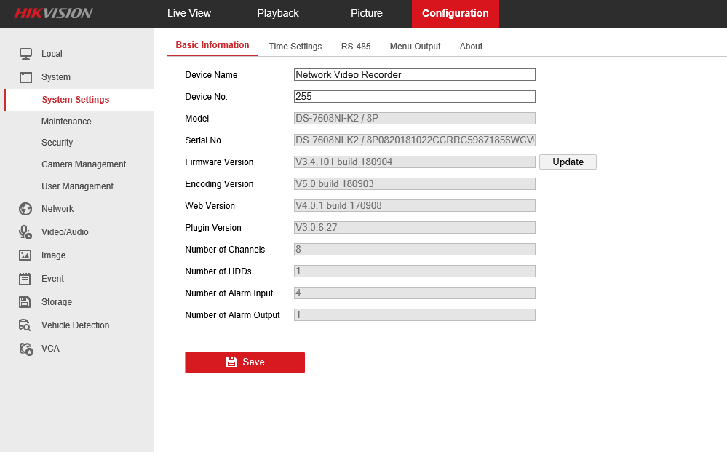
Task: Click the VCA icon in sidebar
Action: coord(25,349)
